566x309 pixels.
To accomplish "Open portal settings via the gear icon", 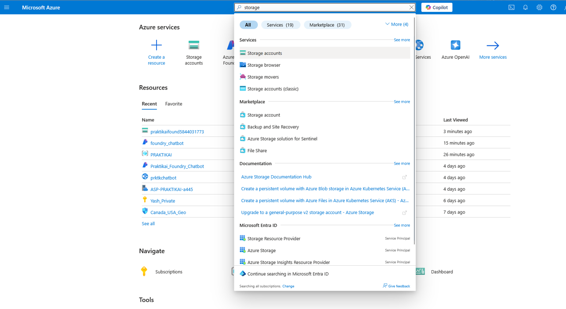I will (x=539, y=7).
